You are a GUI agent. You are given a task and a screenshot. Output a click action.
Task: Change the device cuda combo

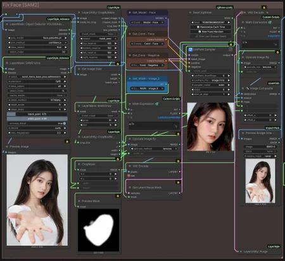[37, 128]
